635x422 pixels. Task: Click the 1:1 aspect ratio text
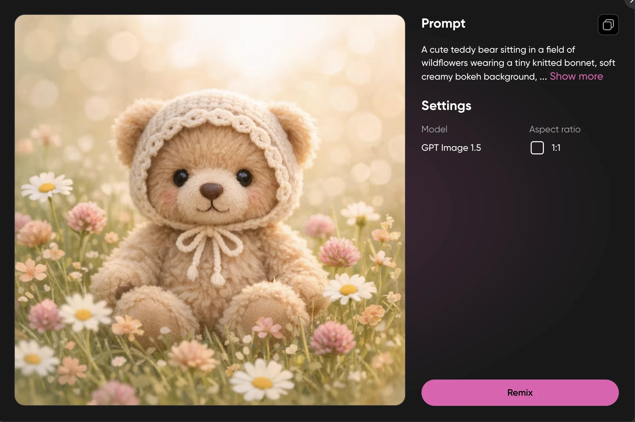(556, 148)
